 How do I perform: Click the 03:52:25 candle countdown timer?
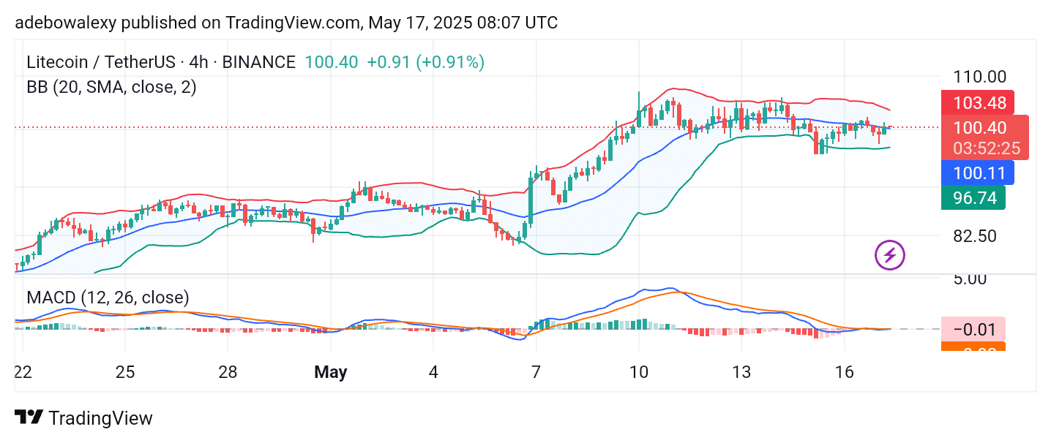[985, 148]
